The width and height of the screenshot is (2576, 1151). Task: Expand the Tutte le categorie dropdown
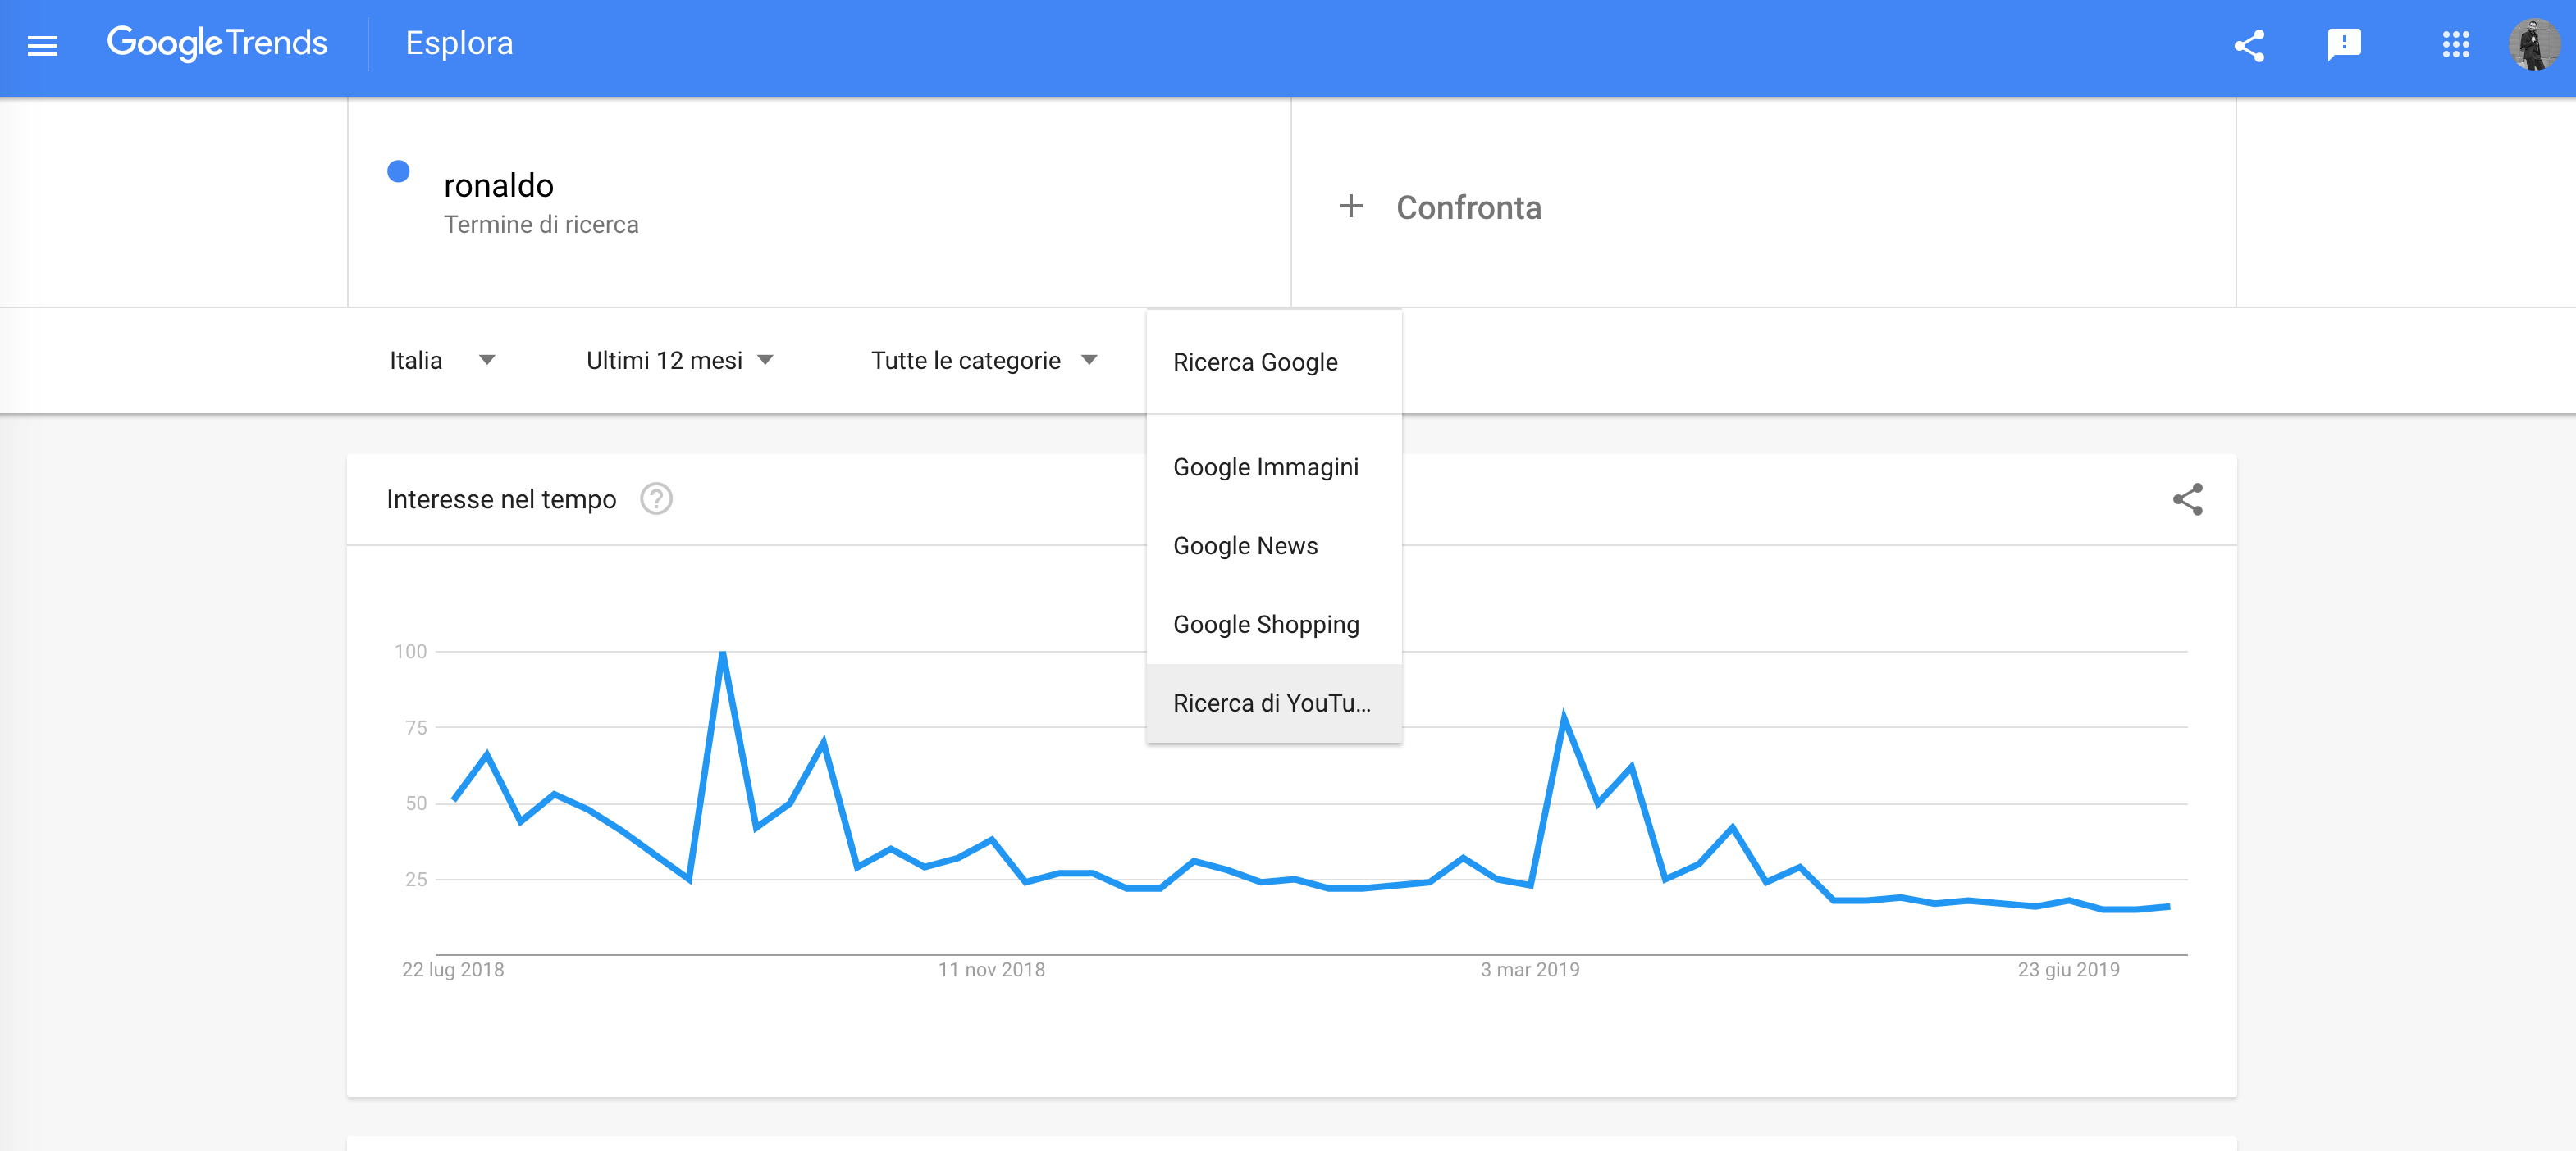pos(984,361)
